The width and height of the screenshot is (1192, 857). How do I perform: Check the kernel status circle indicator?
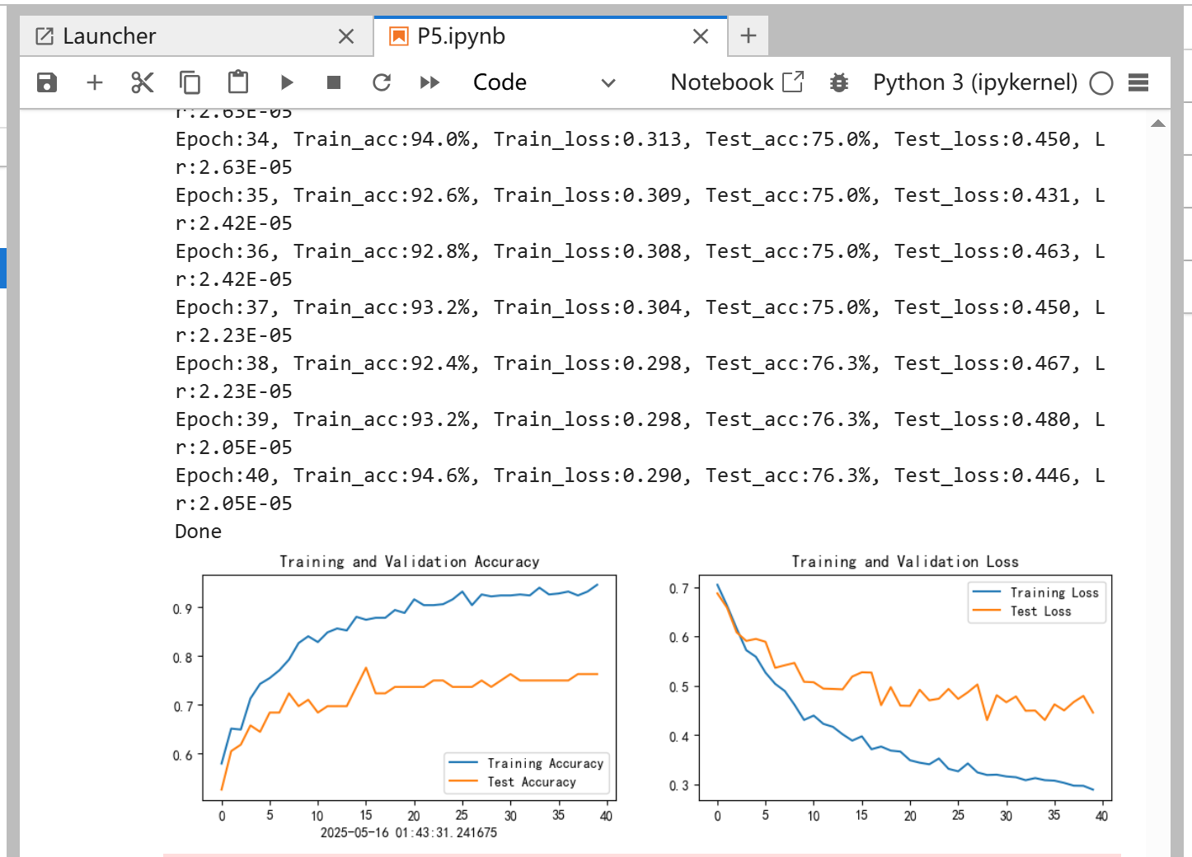[1101, 83]
